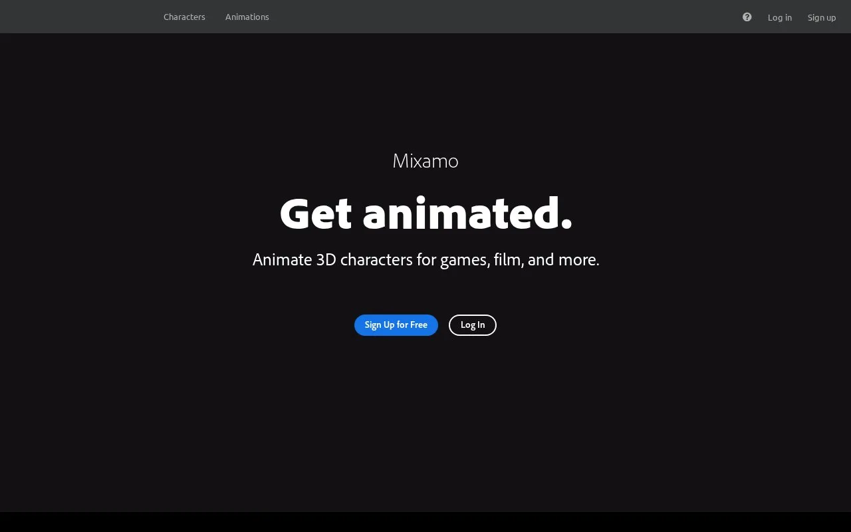Click the blue Sign Up for Free button
851x532 pixels.
(396, 325)
